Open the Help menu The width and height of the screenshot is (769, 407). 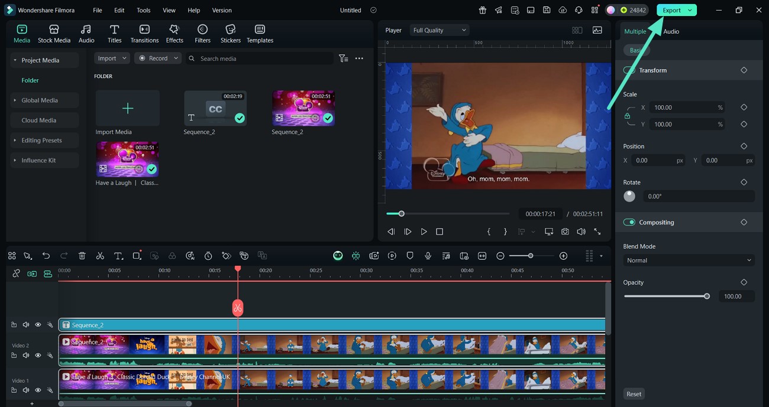(x=194, y=10)
